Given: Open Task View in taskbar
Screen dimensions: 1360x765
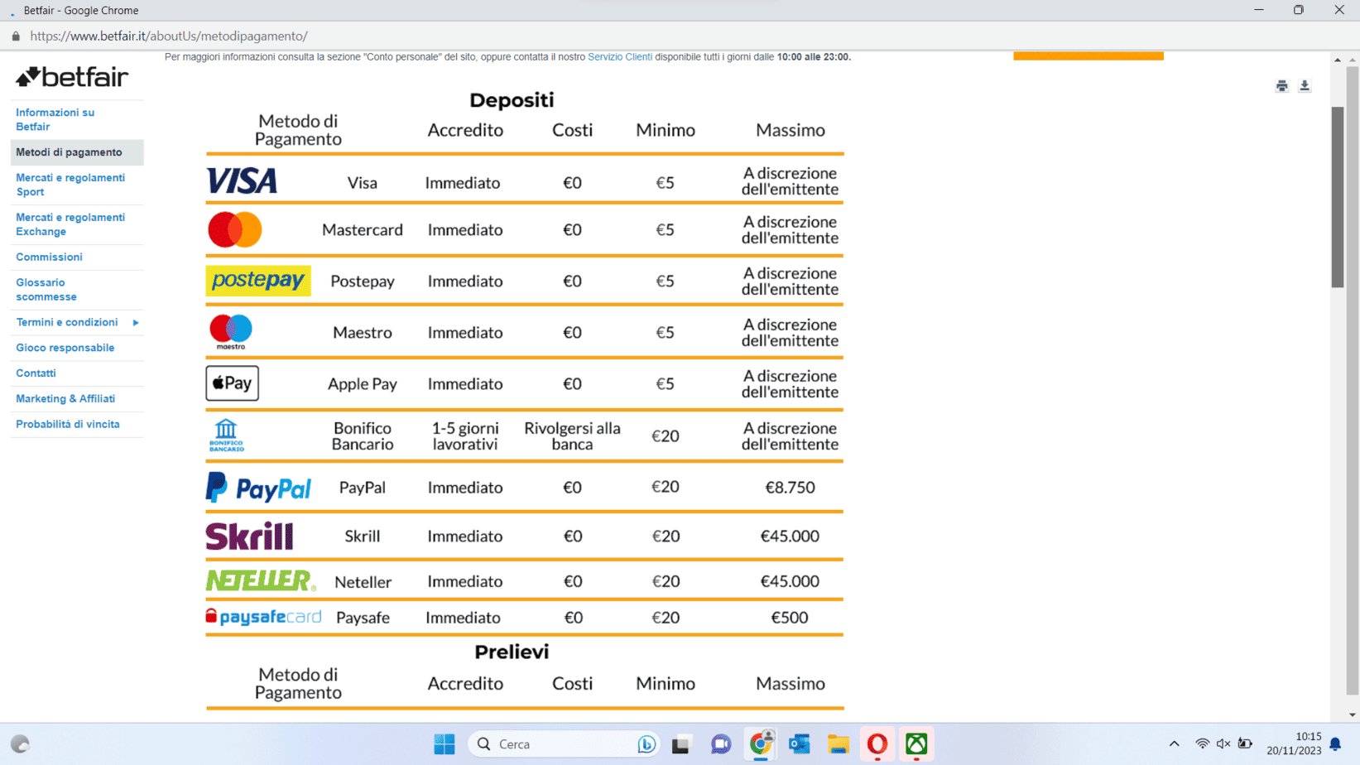Looking at the screenshot, I should (x=680, y=744).
